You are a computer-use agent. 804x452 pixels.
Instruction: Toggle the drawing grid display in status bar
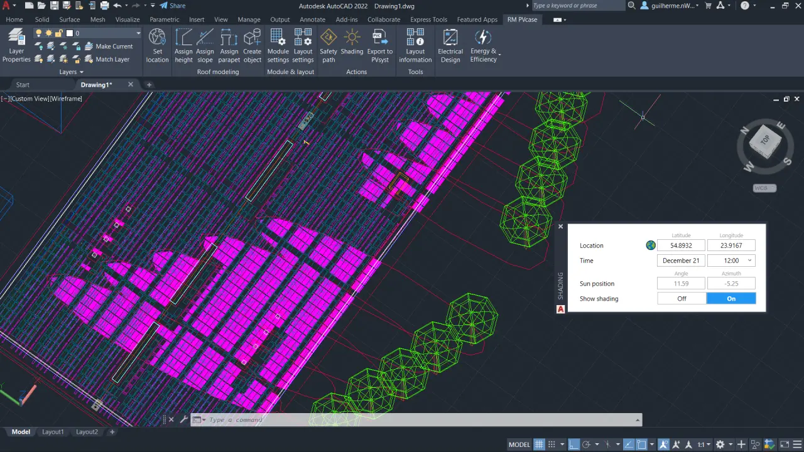coord(539,444)
